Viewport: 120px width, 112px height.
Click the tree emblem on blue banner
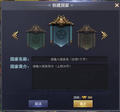click(61, 34)
